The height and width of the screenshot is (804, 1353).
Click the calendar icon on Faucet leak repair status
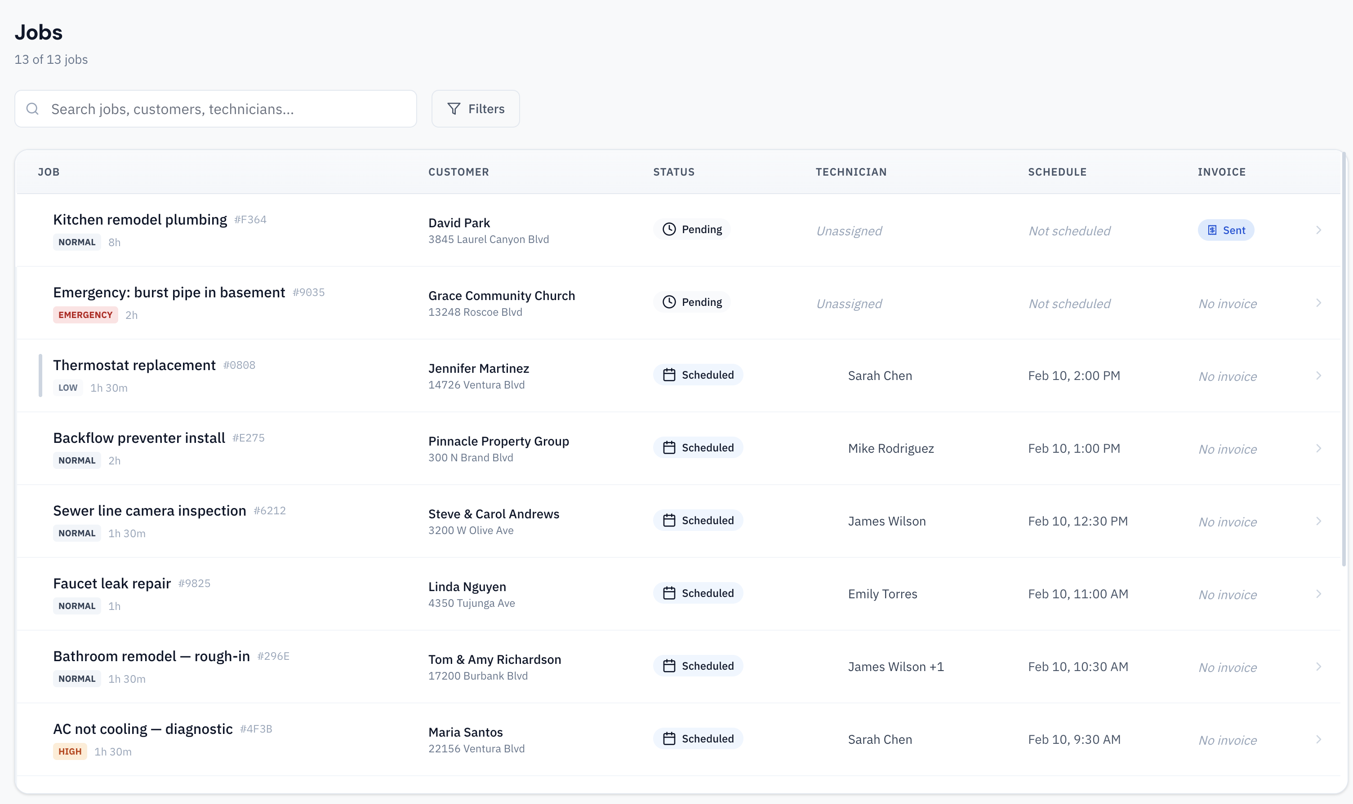point(669,593)
